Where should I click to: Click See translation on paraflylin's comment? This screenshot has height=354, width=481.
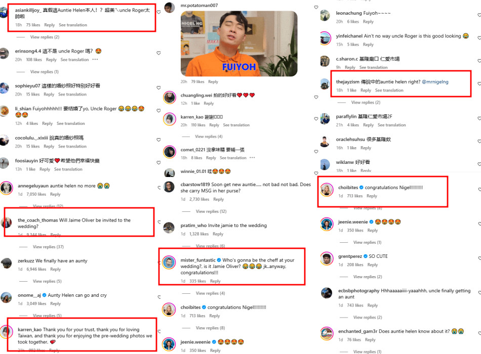click(x=392, y=125)
